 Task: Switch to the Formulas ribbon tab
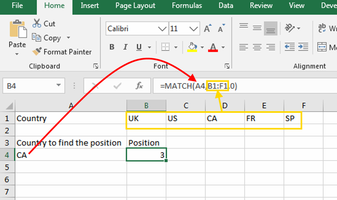pyautogui.click(x=186, y=6)
